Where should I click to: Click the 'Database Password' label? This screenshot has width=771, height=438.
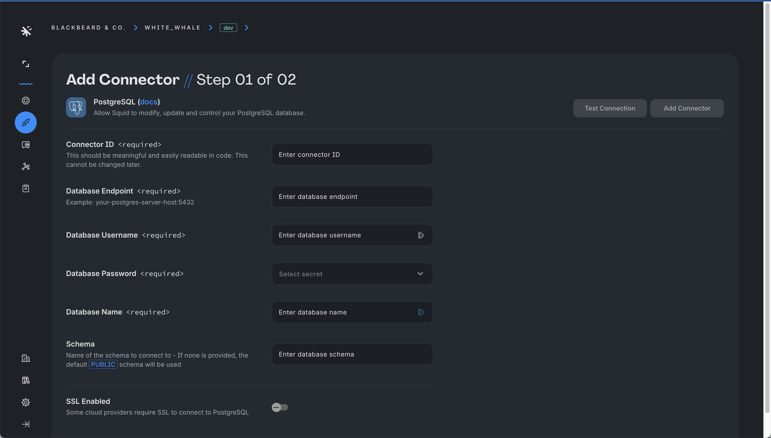pyautogui.click(x=101, y=273)
